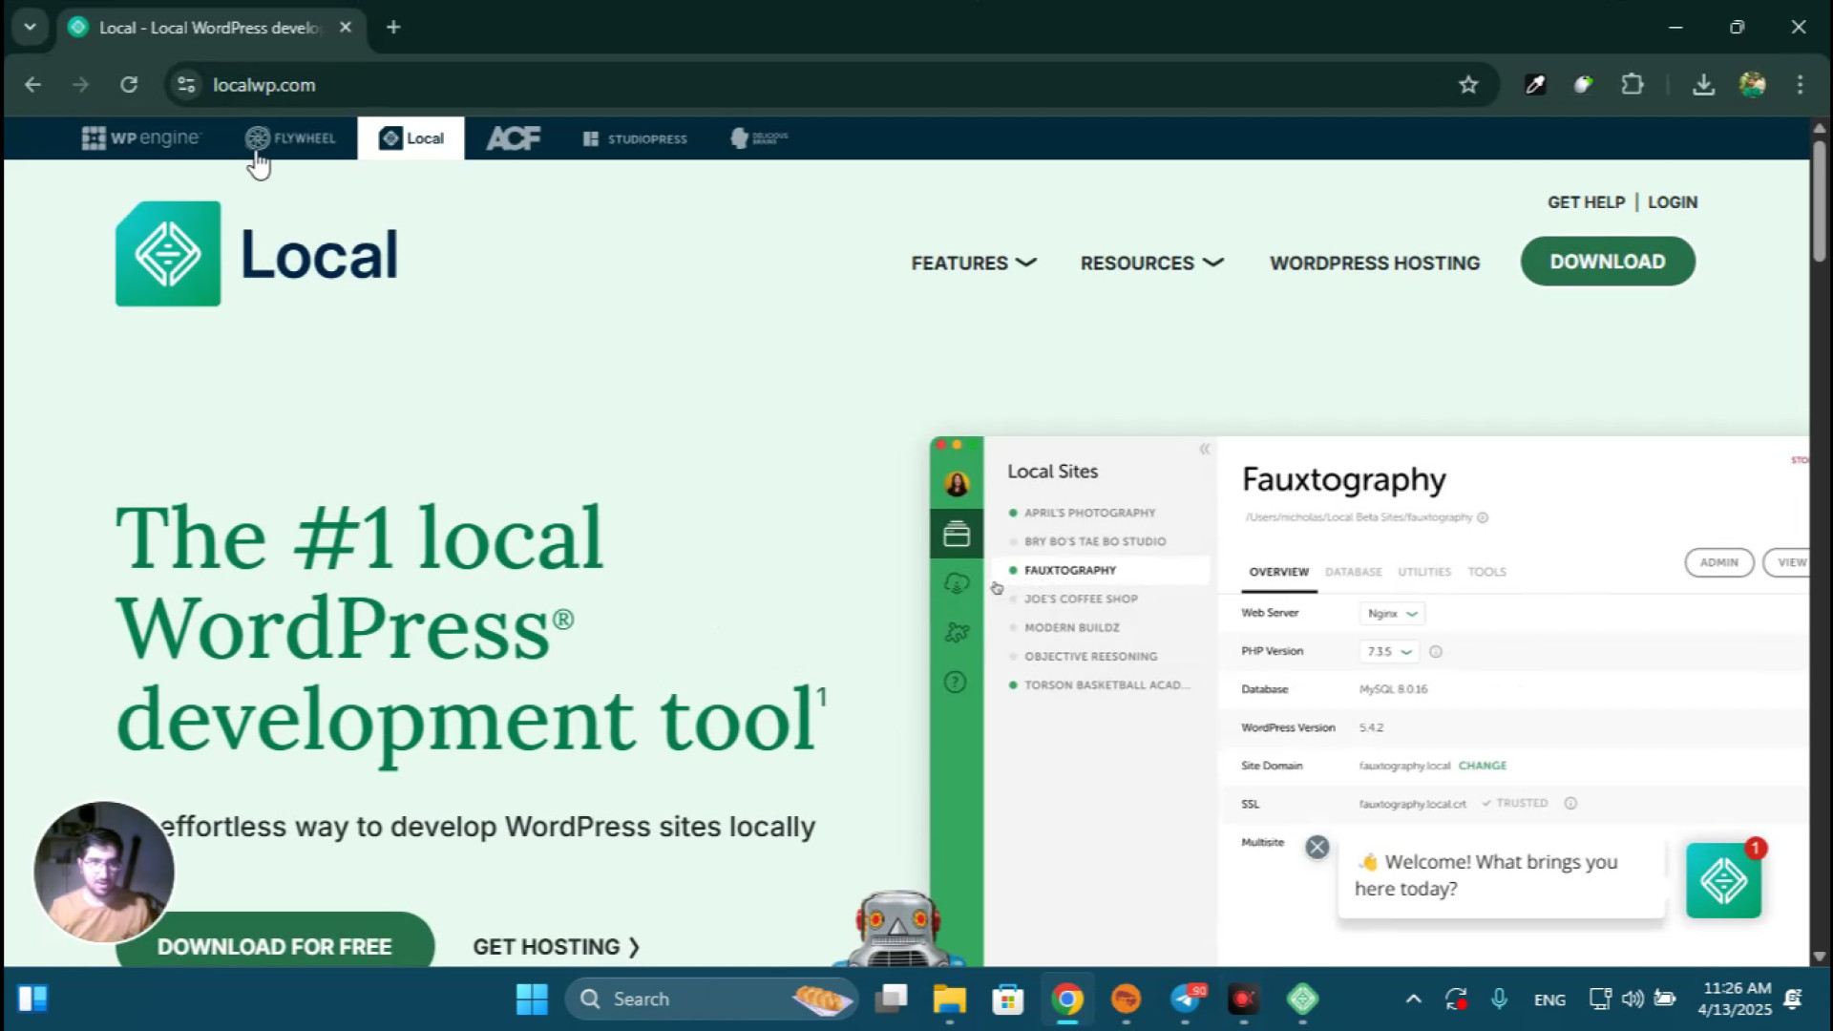This screenshot has width=1833, height=1031.
Task: Click the Local logo icon in header
Action: click(168, 254)
